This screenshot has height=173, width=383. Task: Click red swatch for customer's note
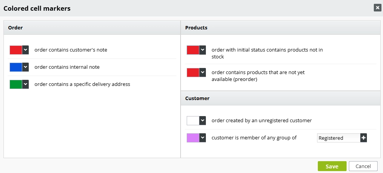point(16,50)
